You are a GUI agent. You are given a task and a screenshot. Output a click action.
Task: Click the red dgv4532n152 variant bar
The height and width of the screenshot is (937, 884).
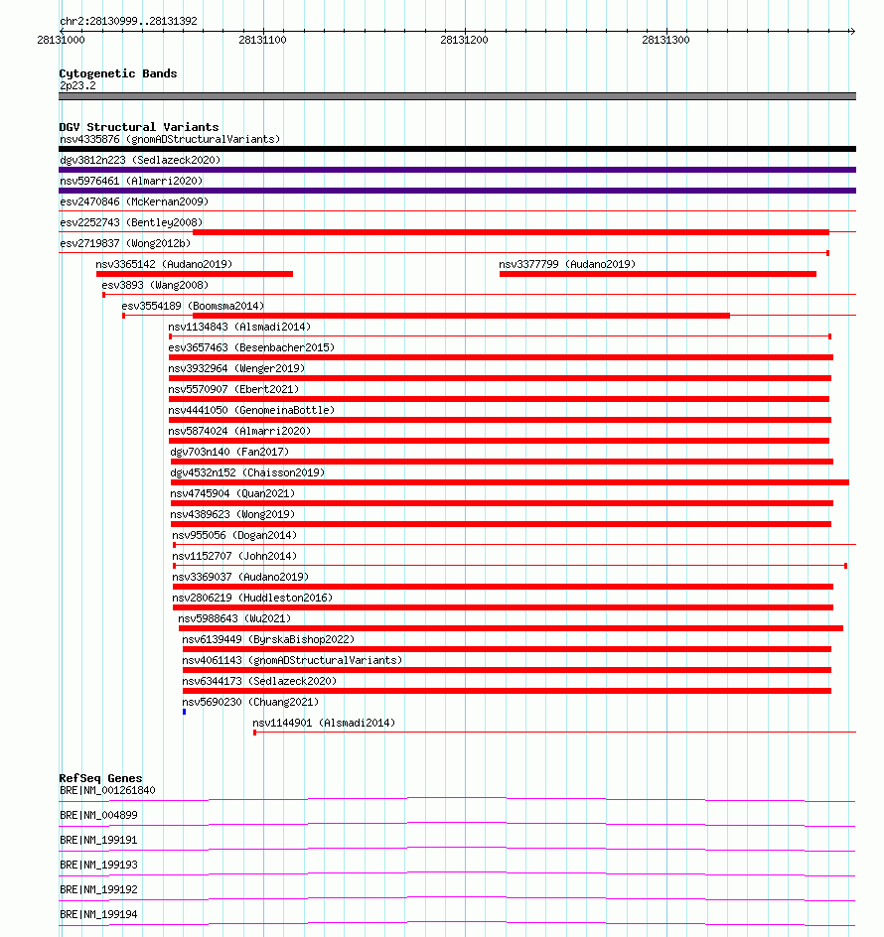point(511,482)
